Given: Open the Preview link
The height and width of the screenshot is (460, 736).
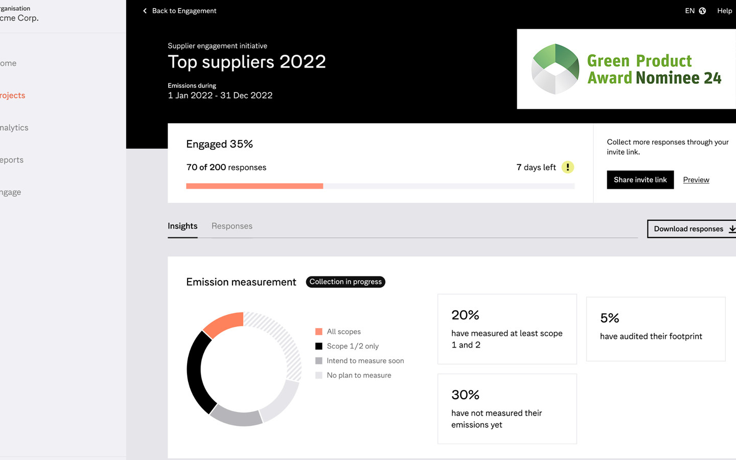Looking at the screenshot, I should (696, 180).
